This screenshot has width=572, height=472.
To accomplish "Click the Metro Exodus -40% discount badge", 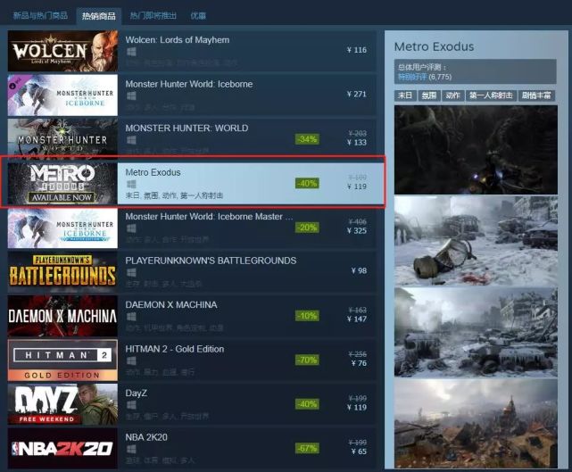I will click(307, 183).
